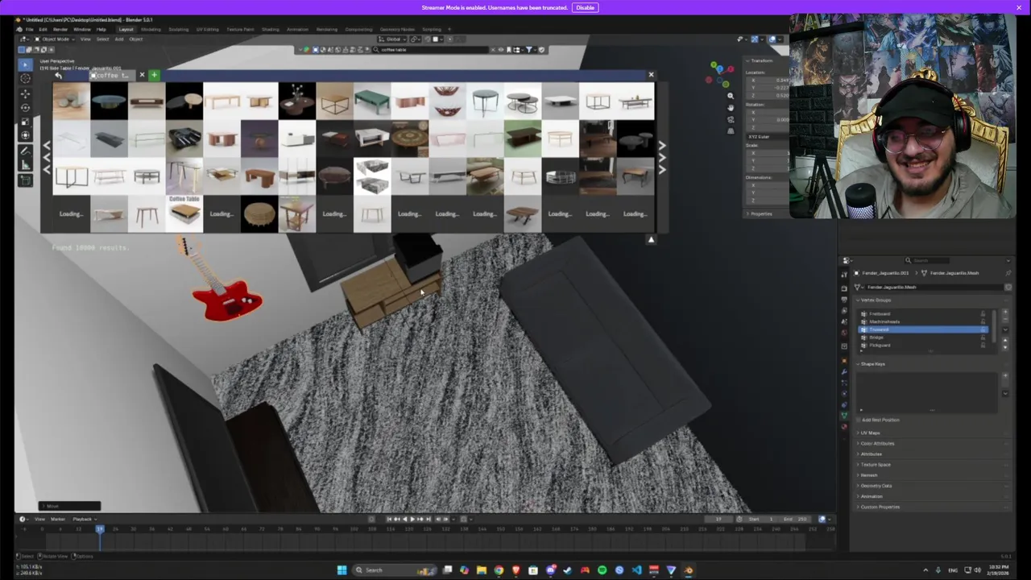Click the timeline current frame marker
This screenshot has width=1031, height=580.
tap(100, 528)
